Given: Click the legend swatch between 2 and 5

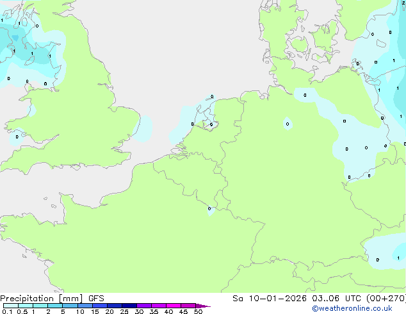Looking at the screenshot, I should (x=55, y=306).
